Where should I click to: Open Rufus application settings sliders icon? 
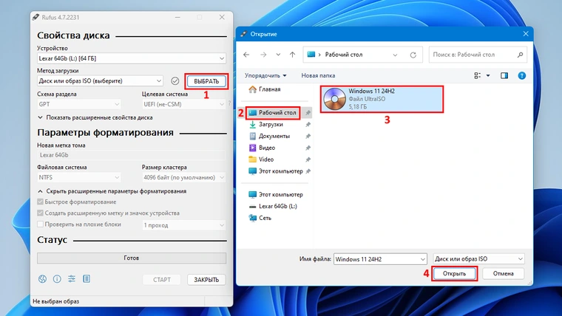72,279
